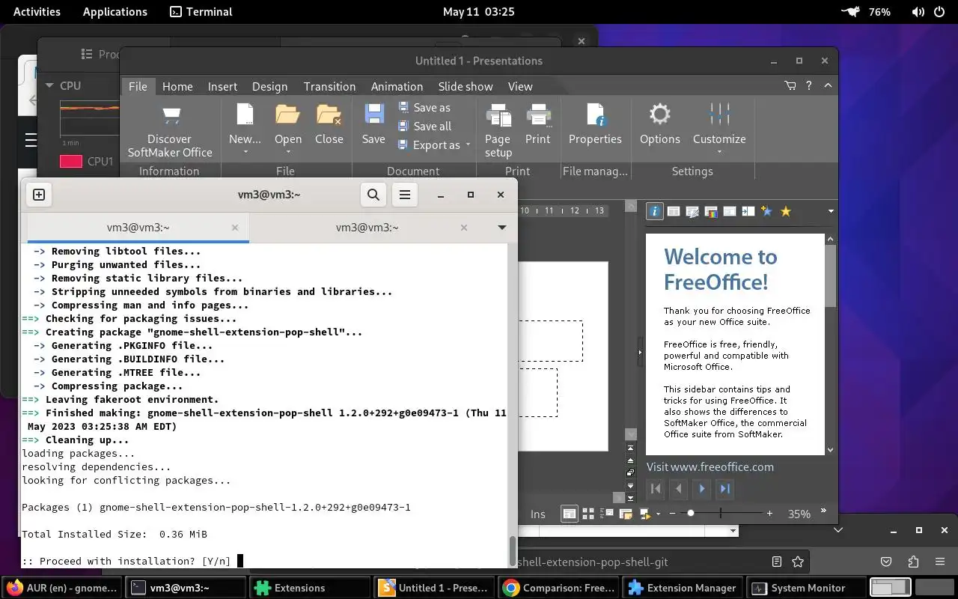
Task: Click the New document icon in Presentations
Action: pyautogui.click(x=245, y=115)
